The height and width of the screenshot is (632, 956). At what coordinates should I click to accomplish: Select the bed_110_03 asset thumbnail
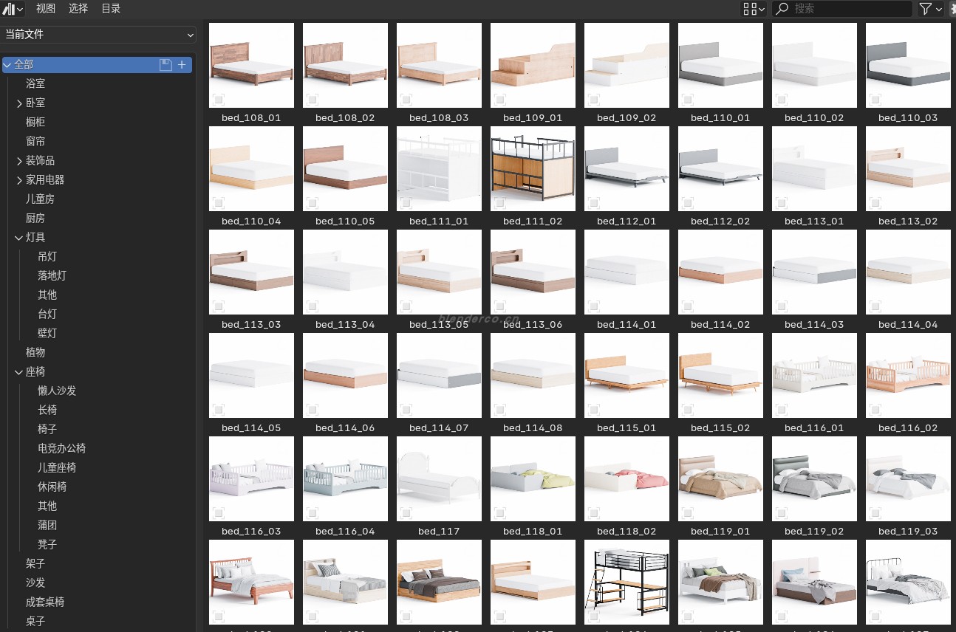tap(908, 65)
